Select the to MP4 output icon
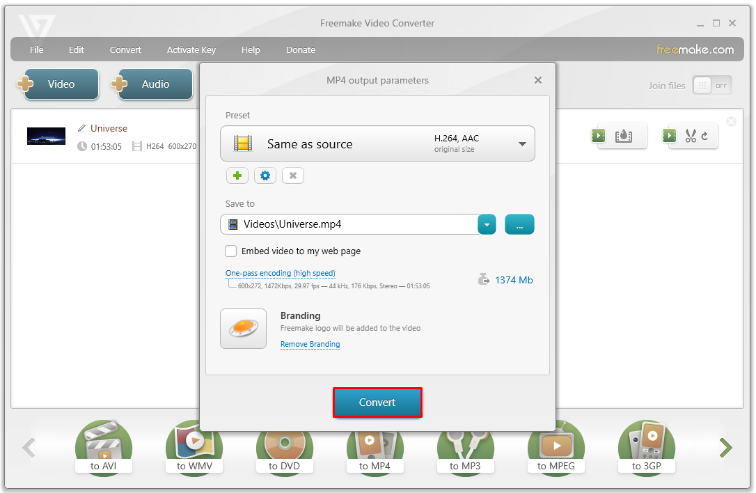Viewport: 756px width, 493px height. [x=375, y=453]
